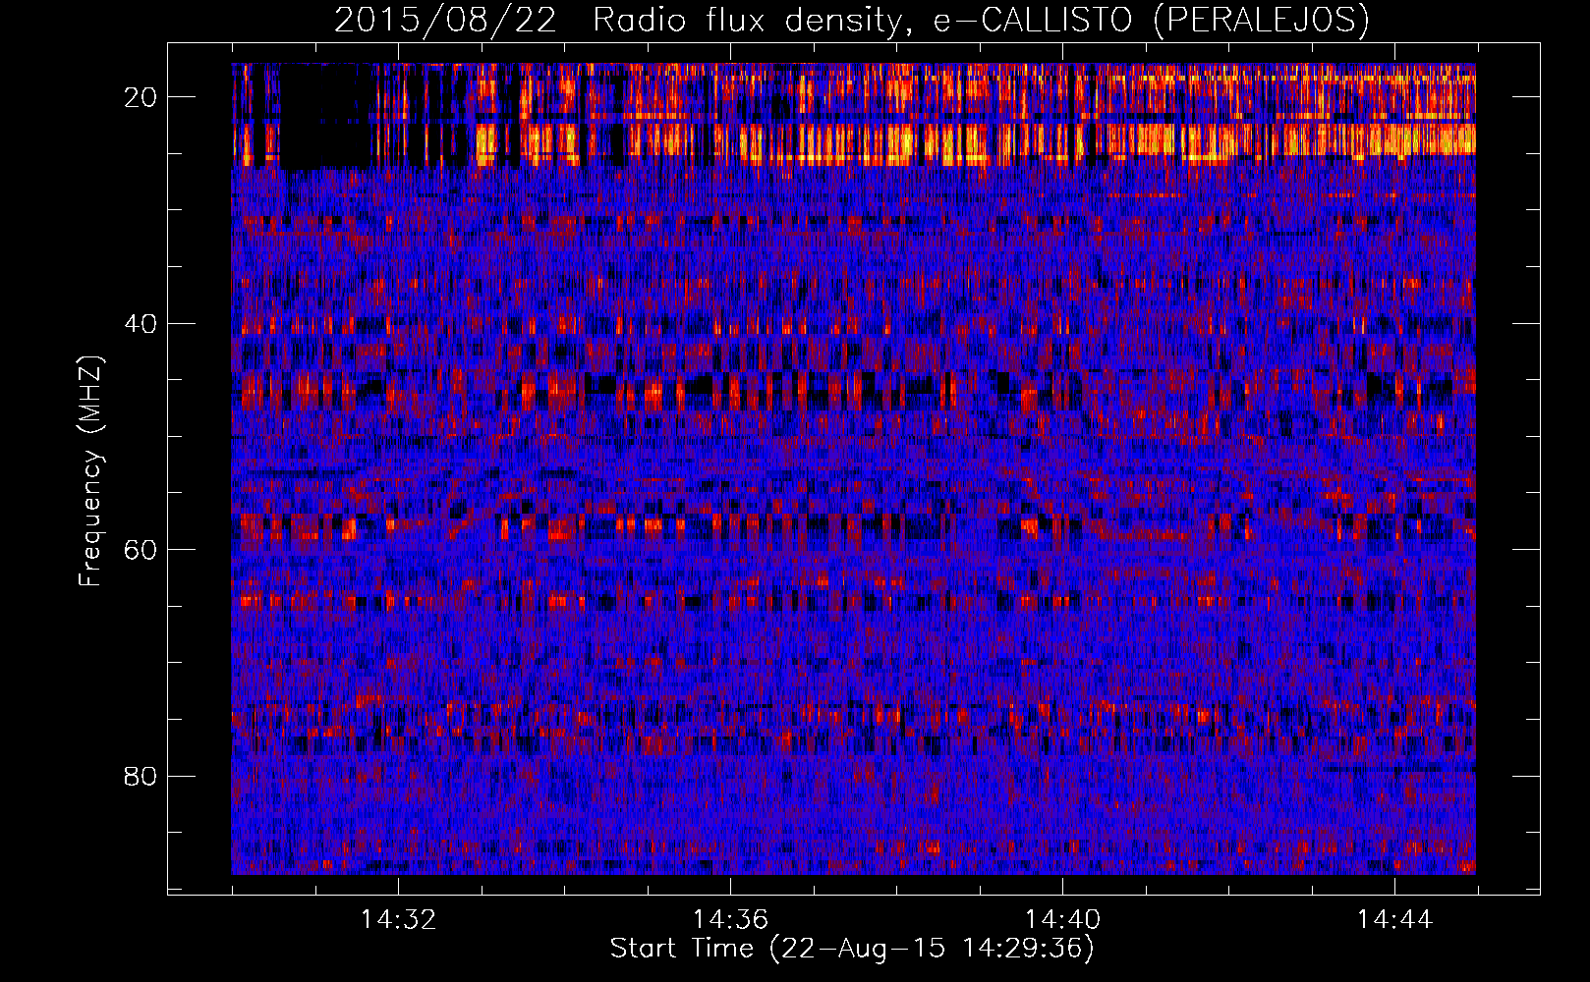Click the 14:36 time tick label
The height and width of the screenshot is (982, 1590).
(x=730, y=920)
